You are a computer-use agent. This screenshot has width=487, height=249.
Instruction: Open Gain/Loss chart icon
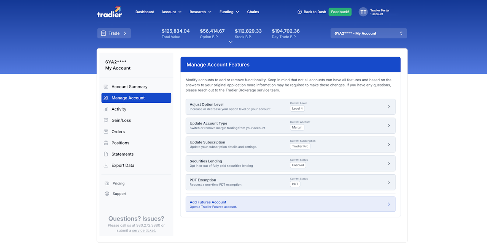(x=106, y=120)
